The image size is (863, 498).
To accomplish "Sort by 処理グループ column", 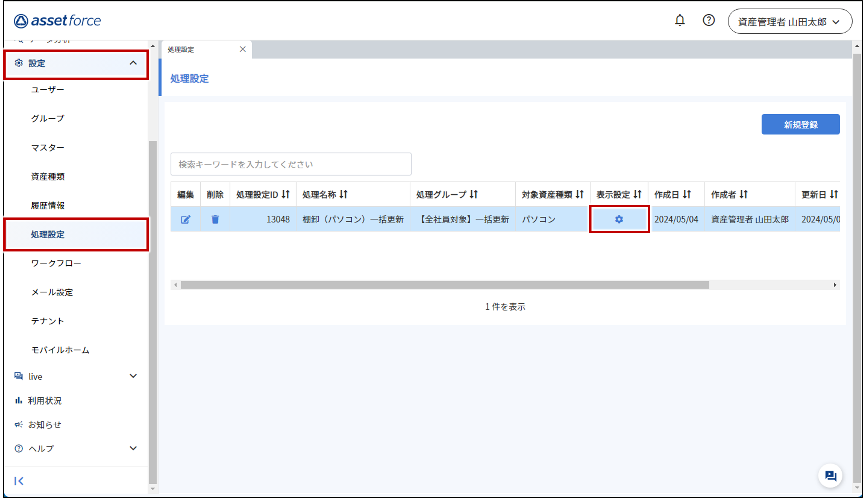I will 474,195.
